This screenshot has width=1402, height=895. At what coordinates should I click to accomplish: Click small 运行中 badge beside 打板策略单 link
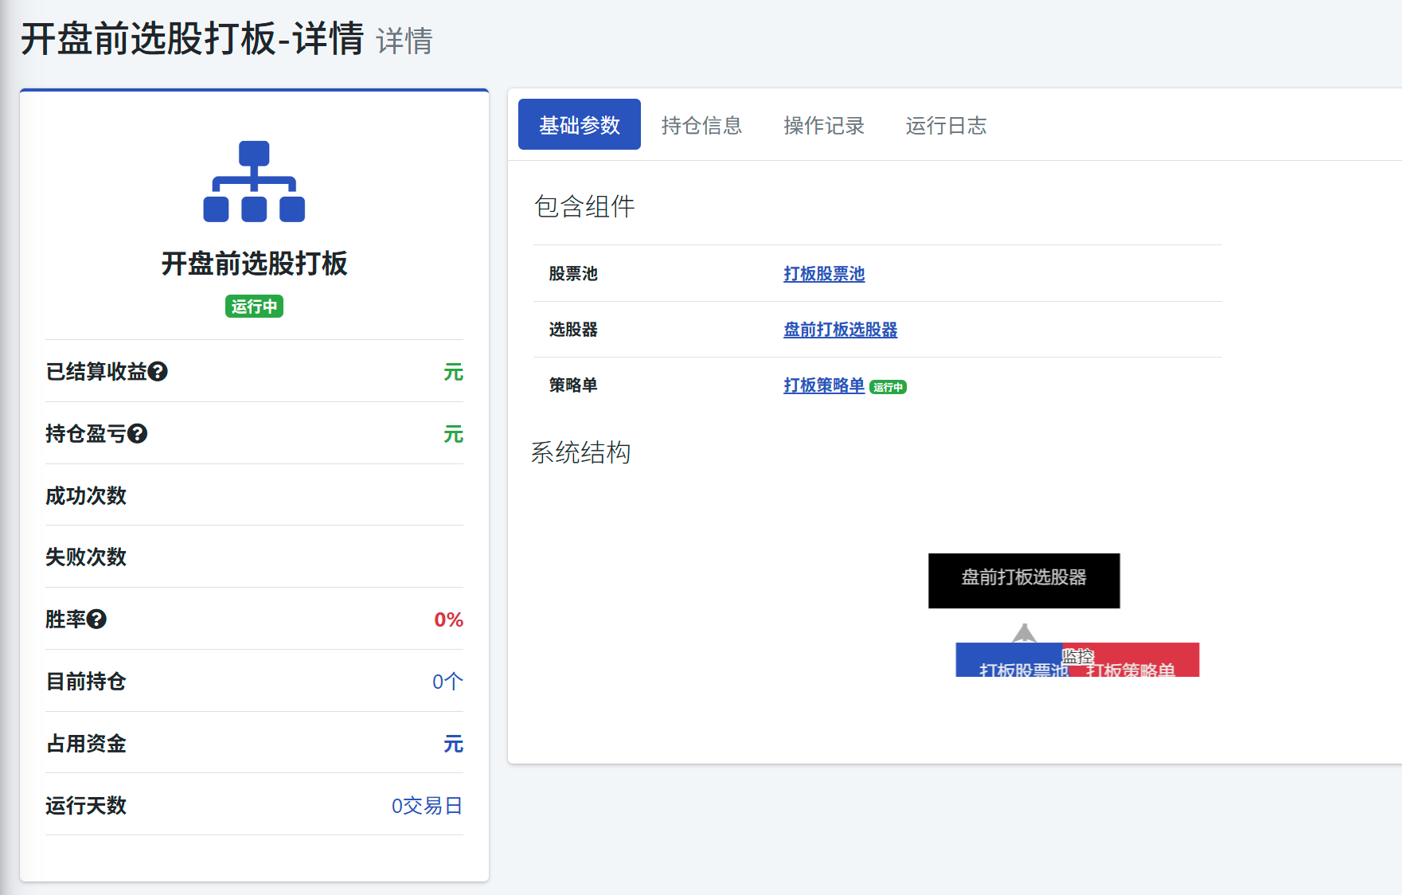[x=888, y=388]
